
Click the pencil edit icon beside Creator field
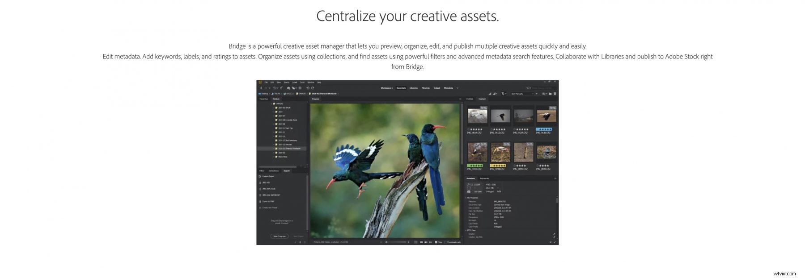[x=554, y=234]
